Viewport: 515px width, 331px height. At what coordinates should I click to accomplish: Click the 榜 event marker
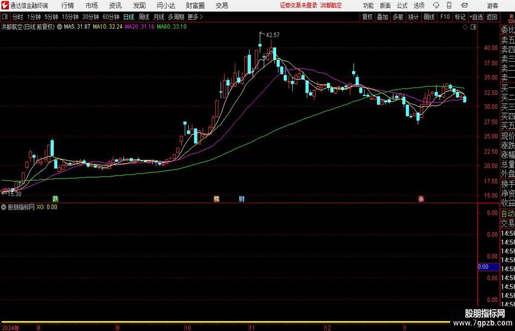click(x=216, y=199)
